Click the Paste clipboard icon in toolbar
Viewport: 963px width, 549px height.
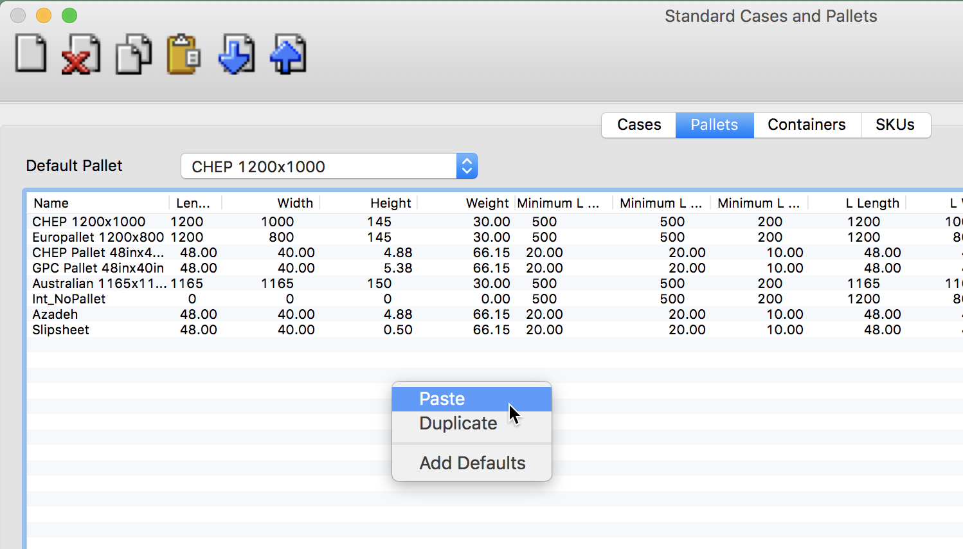184,54
